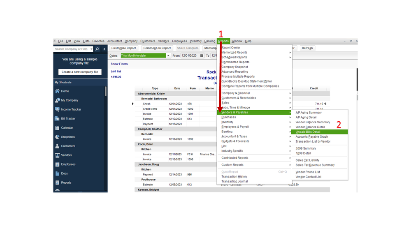Open Vendors shortcut in sidebar

point(66,155)
